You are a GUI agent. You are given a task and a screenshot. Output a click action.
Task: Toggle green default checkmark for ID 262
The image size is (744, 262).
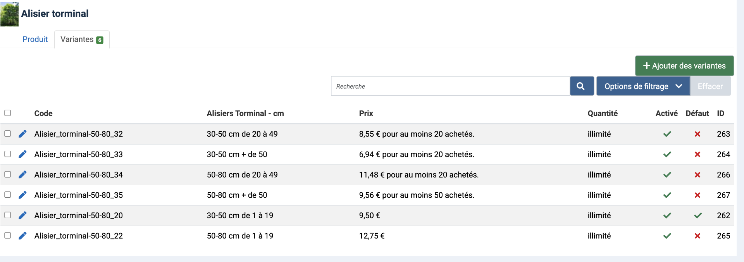[697, 215]
